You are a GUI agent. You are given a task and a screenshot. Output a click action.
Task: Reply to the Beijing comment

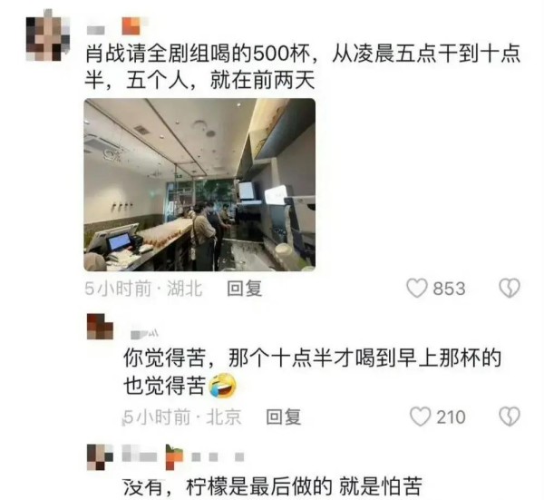(x=283, y=417)
